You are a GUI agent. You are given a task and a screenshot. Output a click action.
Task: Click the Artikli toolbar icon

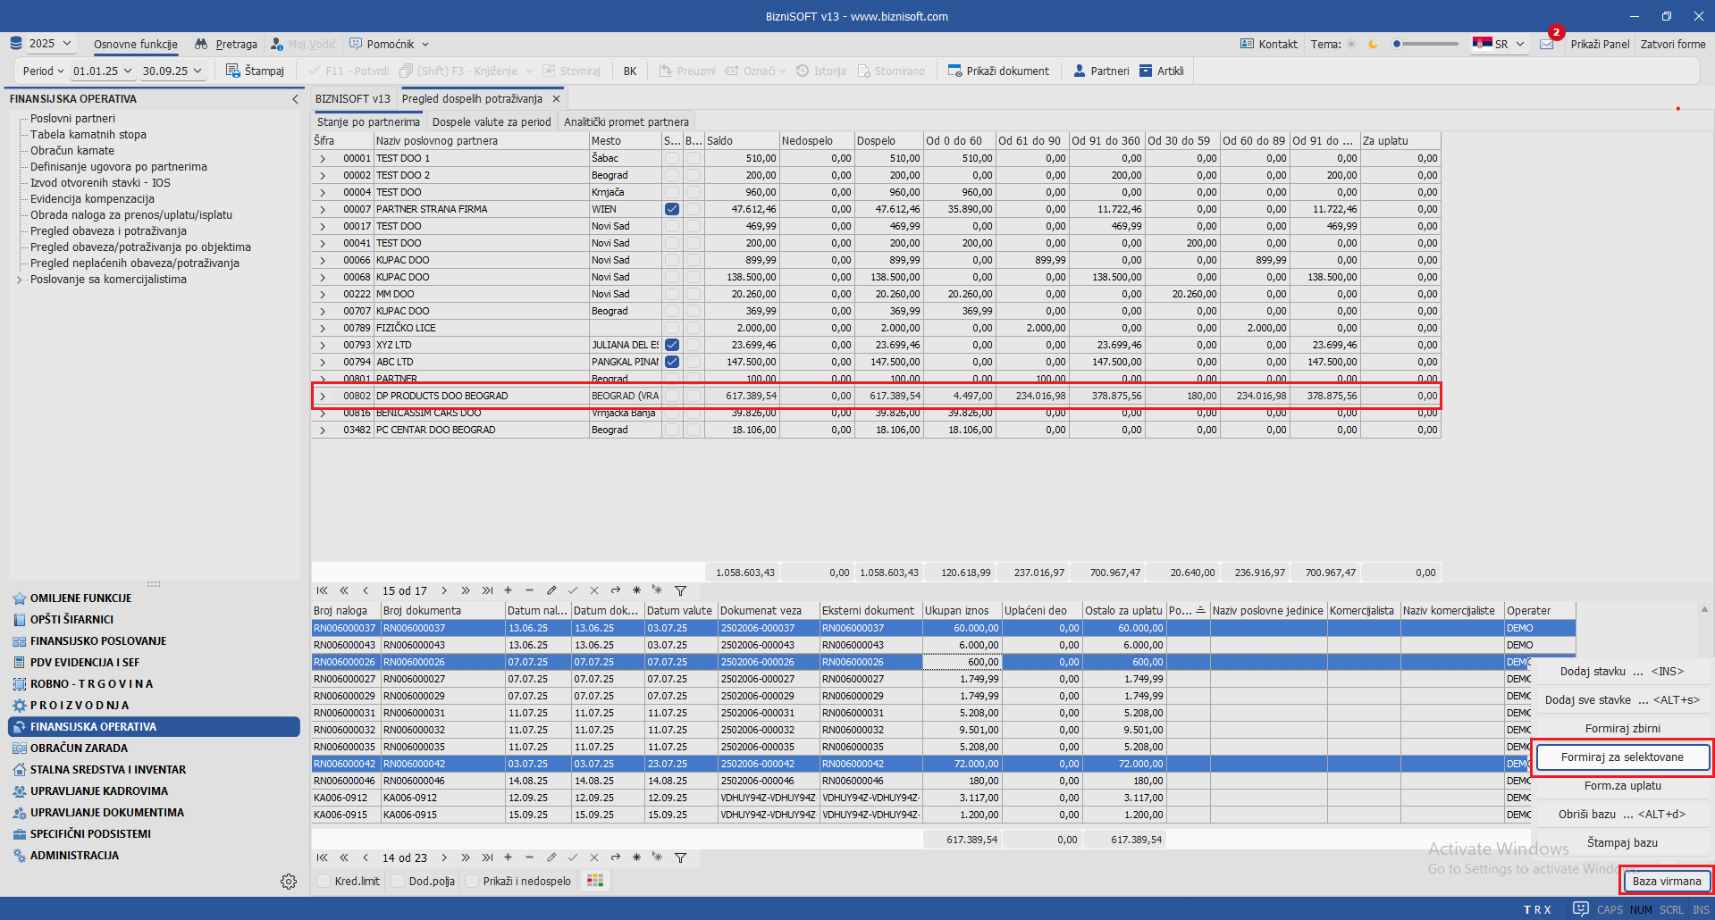click(1146, 71)
